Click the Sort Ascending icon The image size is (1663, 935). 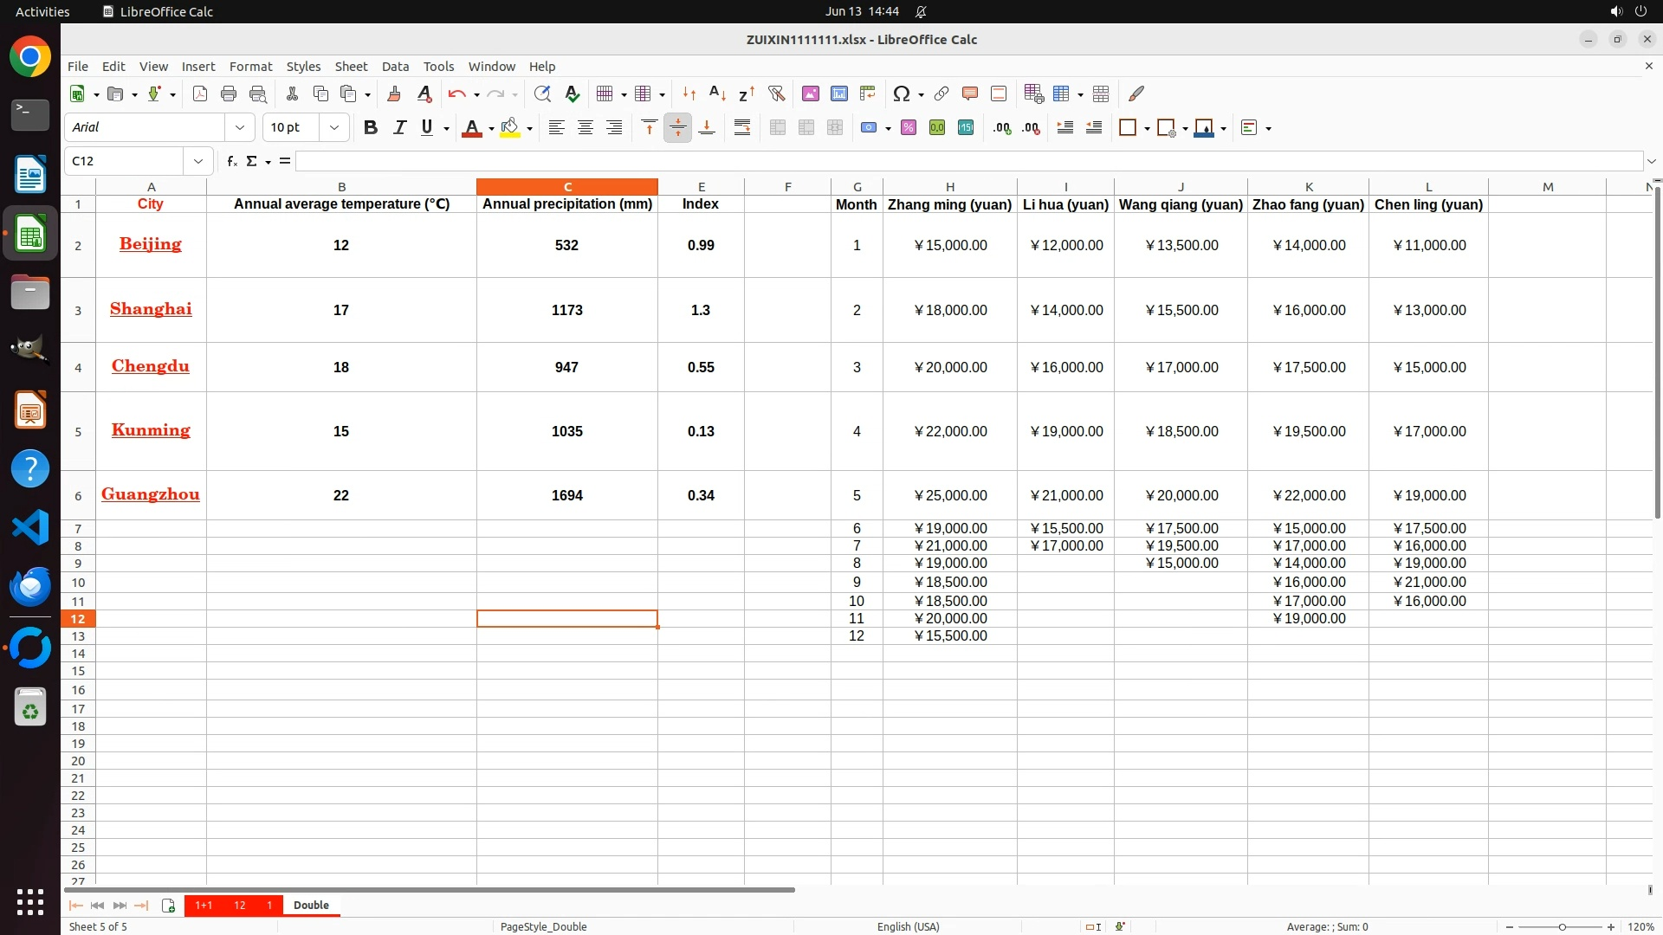717,93
